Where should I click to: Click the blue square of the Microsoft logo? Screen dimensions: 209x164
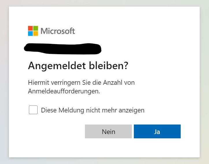pyautogui.click(x=30, y=33)
